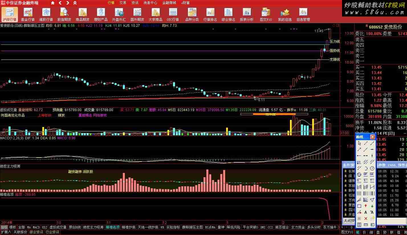This screenshot has height=235, width=407.
Task: Open the 基金行情 fund quotes icon
Action: pyautogui.click(x=28, y=15)
